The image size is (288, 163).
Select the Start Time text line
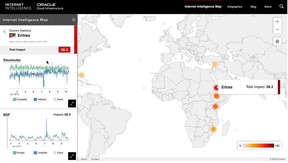pos(28,42)
